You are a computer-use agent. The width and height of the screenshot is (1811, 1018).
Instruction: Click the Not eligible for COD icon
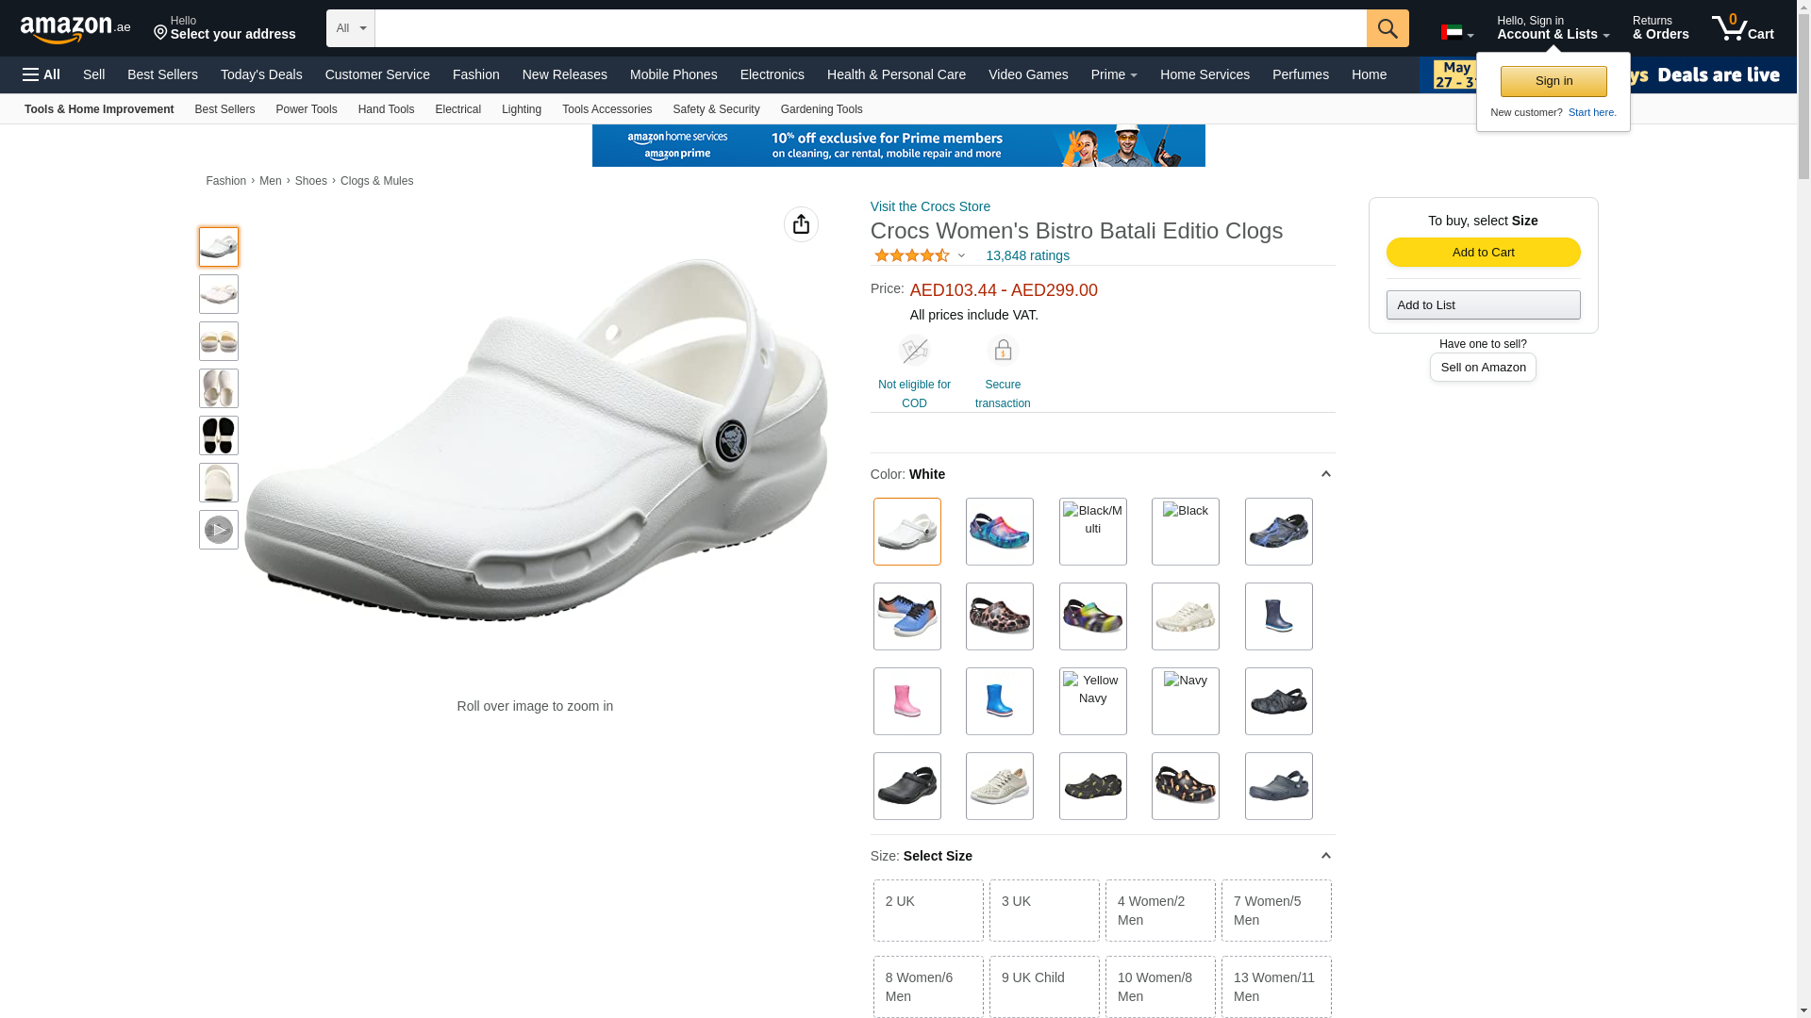[x=914, y=351]
